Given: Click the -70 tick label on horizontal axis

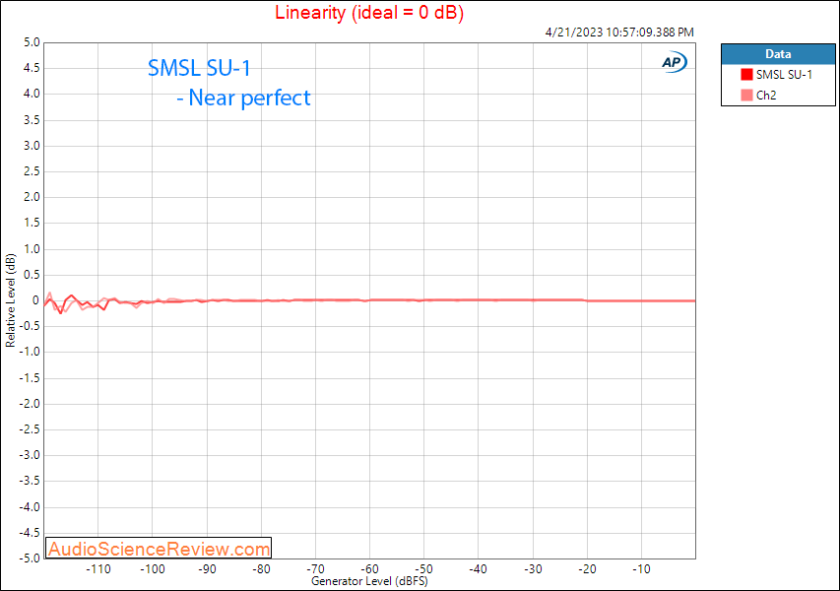Looking at the screenshot, I should [x=315, y=569].
